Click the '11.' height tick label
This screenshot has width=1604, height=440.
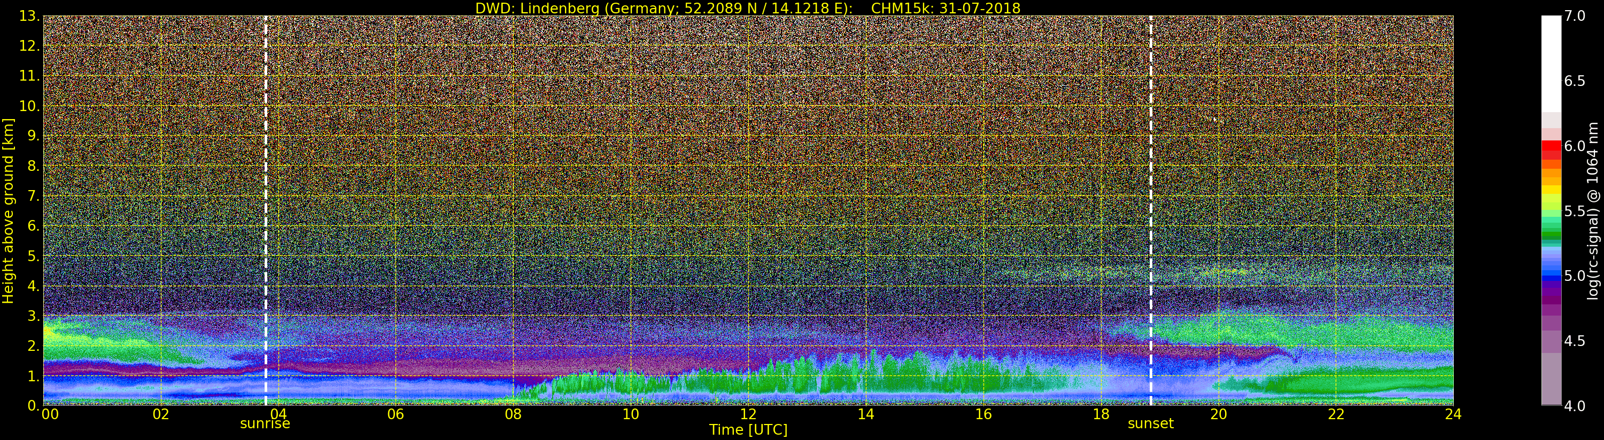point(30,76)
